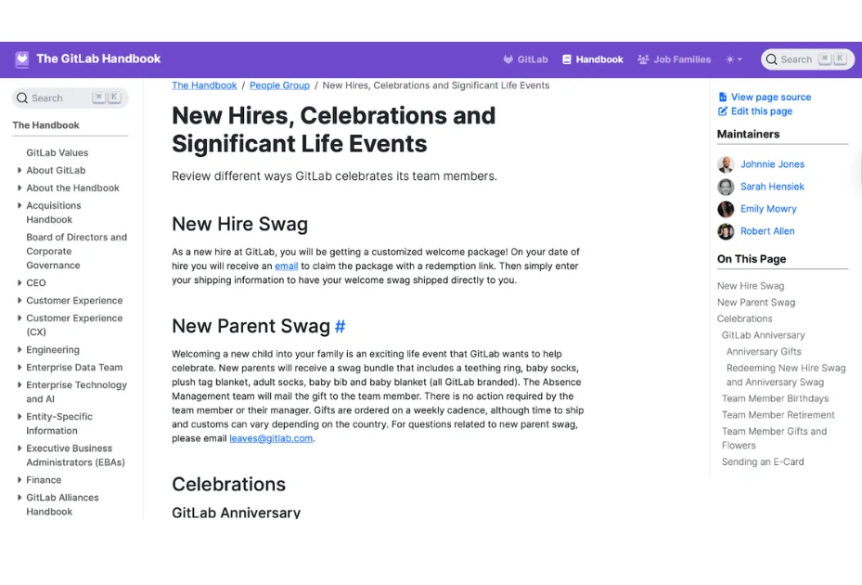Expand the About the Handbook arrow

click(19, 188)
